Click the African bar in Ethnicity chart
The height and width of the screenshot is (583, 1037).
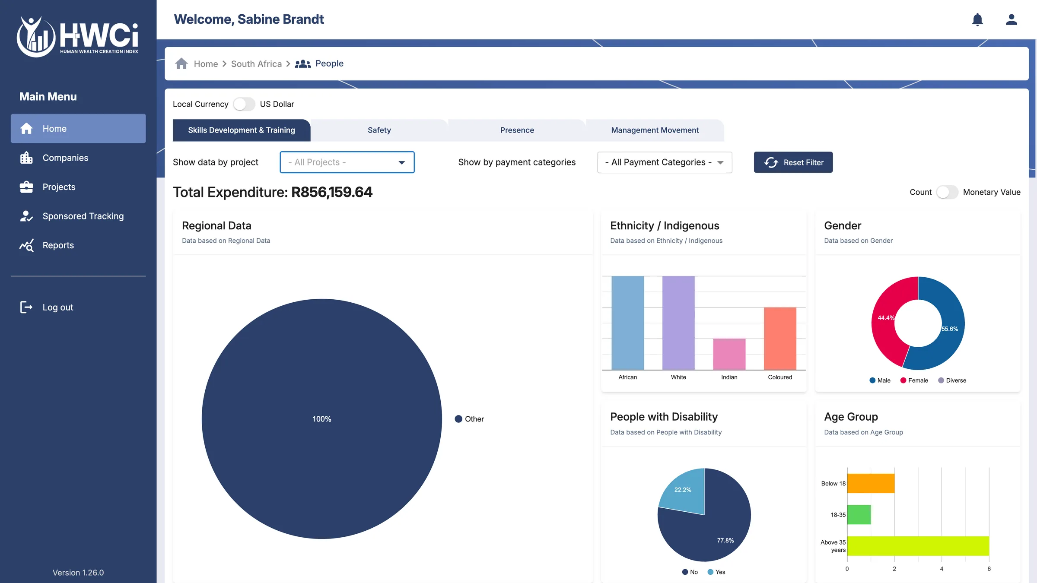pos(628,323)
